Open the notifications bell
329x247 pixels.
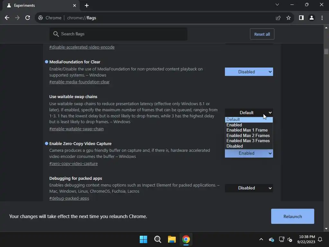pos(320,239)
